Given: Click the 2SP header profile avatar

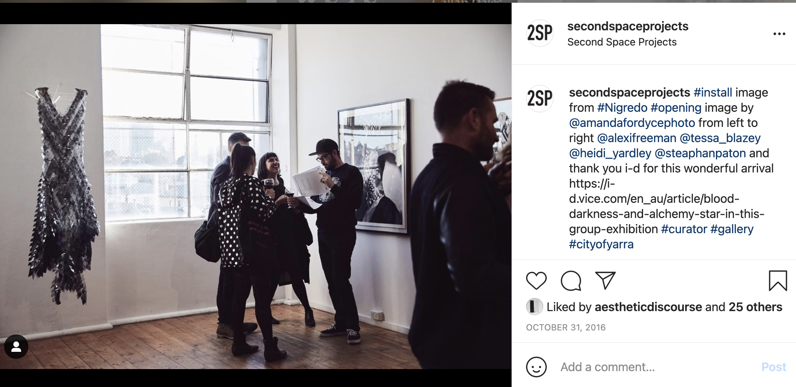Looking at the screenshot, I should point(540,33).
